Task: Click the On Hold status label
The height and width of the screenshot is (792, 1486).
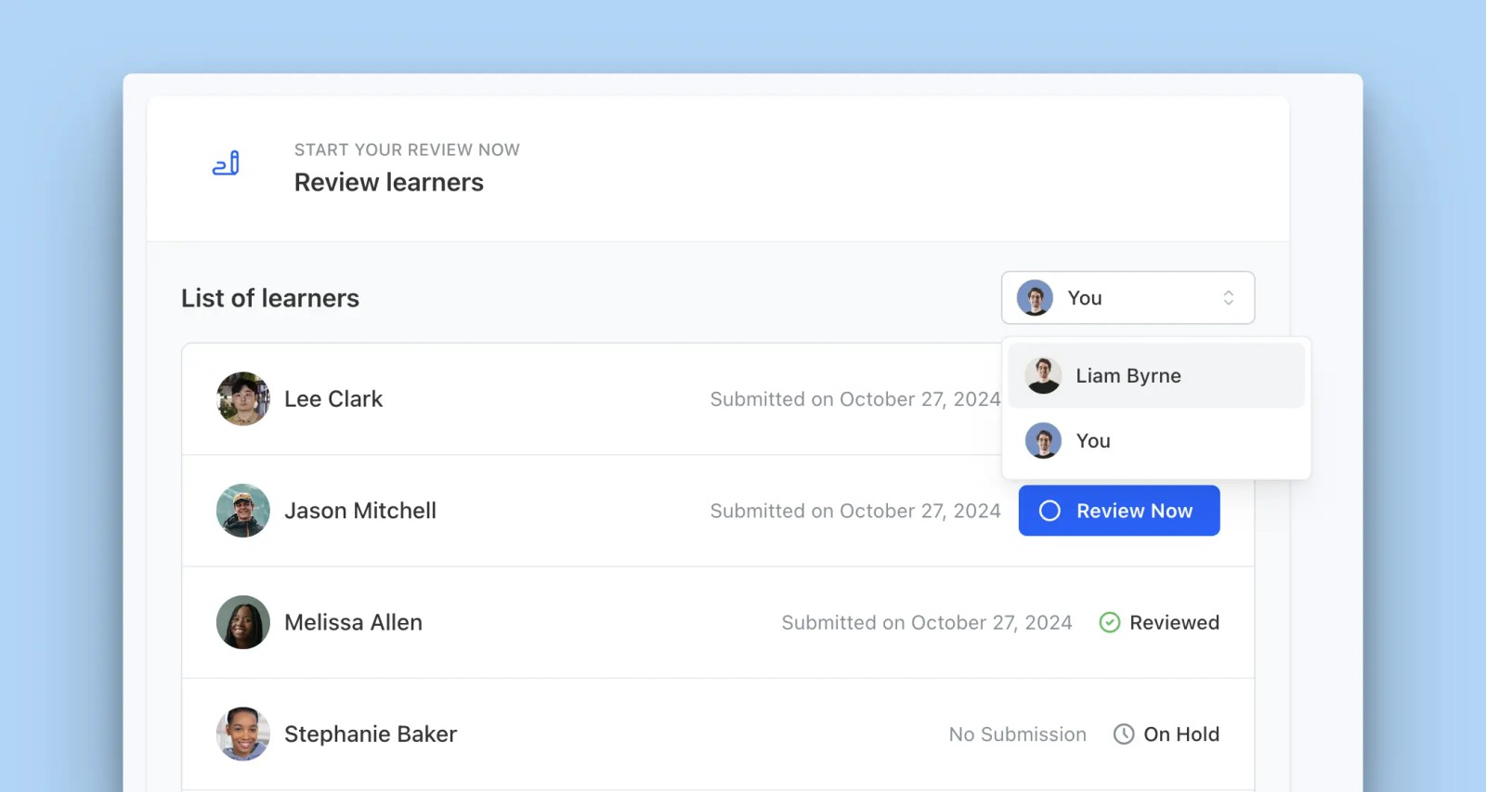Action: pyautogui.click(x=1181, y=734)
